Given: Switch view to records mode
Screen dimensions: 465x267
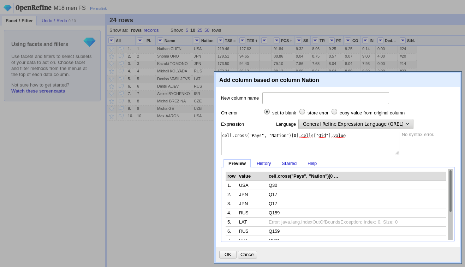Looking at the screenshot, I should [x=151, y=30].
